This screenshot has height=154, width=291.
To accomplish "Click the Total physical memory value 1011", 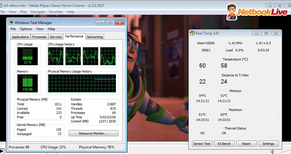I will (x=58, y=104).
